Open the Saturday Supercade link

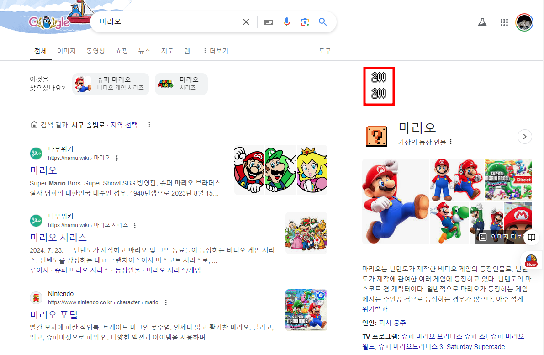point(475,347)
